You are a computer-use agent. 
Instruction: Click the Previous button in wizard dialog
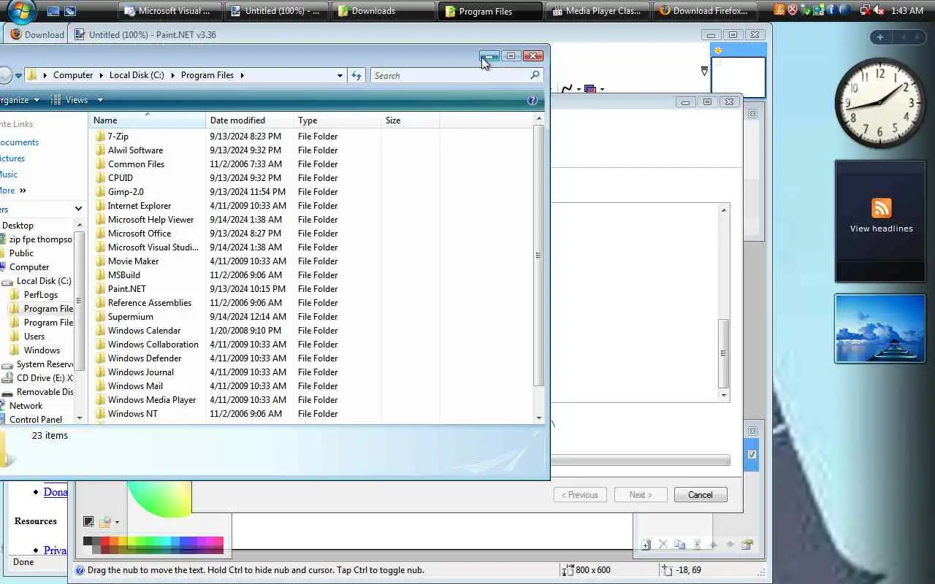click(x=580, y=495)
